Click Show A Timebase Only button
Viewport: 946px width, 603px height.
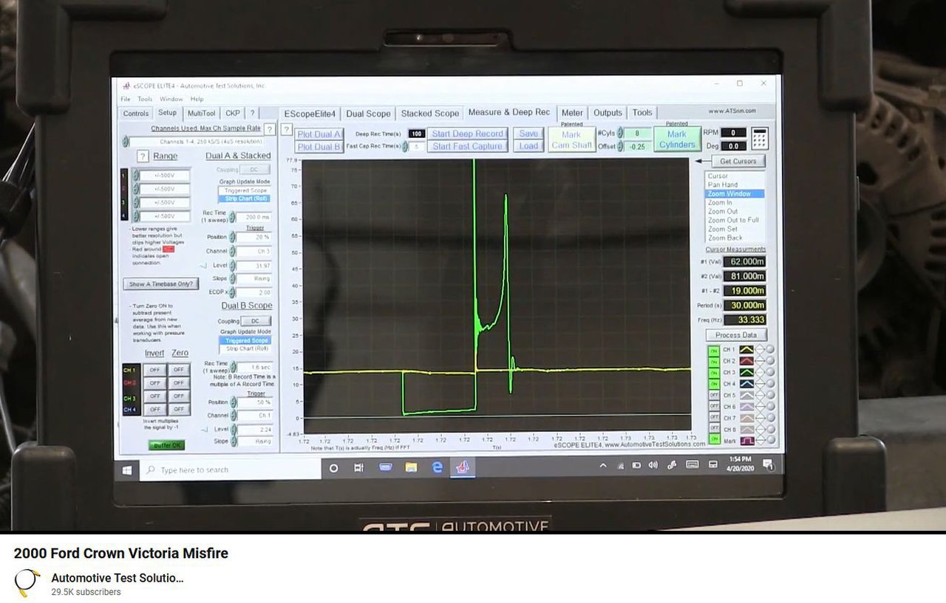coord(161,284)
